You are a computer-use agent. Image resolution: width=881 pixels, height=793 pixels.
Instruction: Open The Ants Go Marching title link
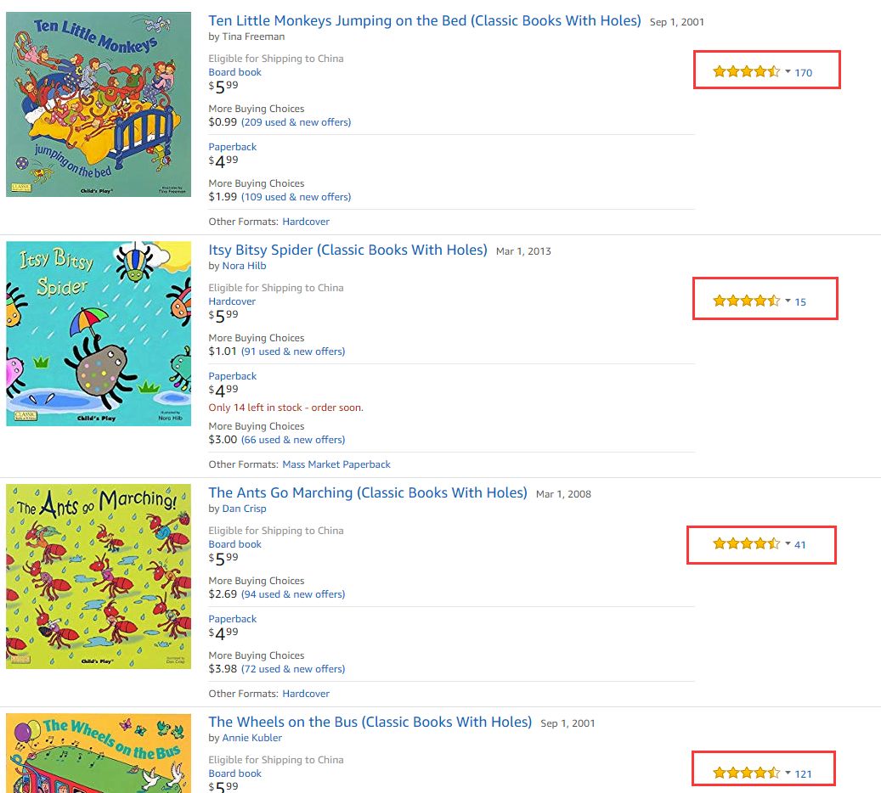click(368, 492)
